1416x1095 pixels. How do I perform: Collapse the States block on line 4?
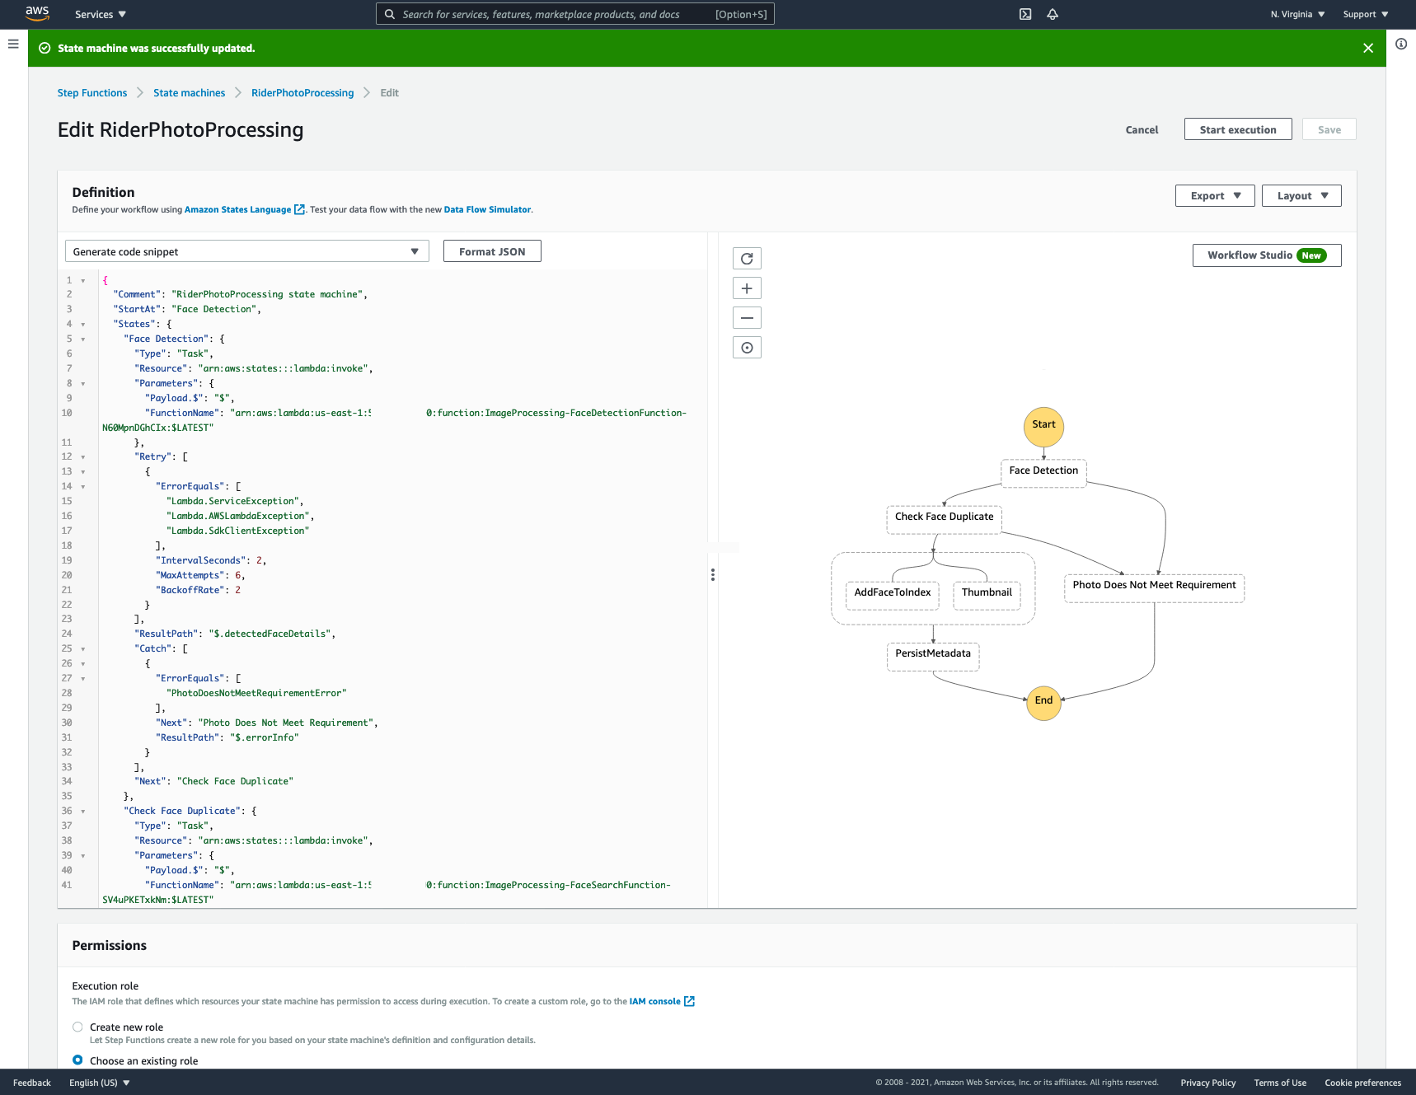83,325
